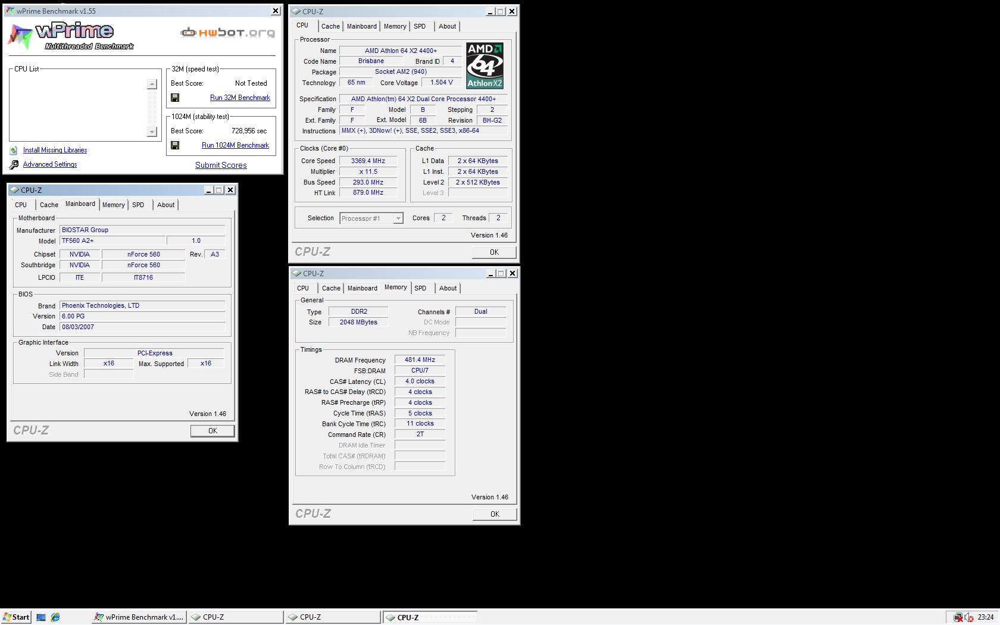Click the taskbar clock showing 23:24
The image size is (1000, 625).
click(x=985, y=617)
